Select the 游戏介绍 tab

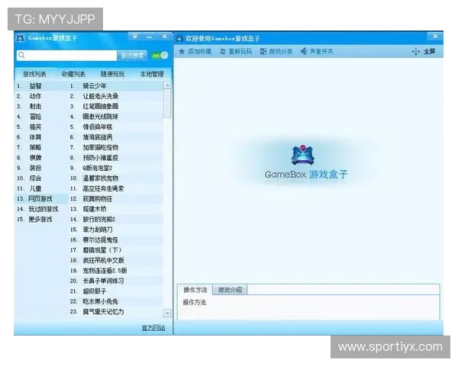(x=230, y=290)
